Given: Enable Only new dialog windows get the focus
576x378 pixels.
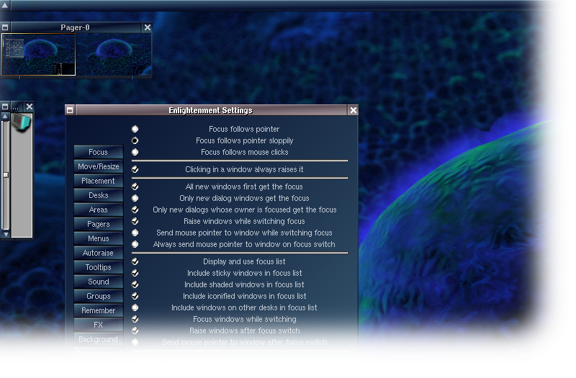Looking at the screenshot, I should pos(135,198).
